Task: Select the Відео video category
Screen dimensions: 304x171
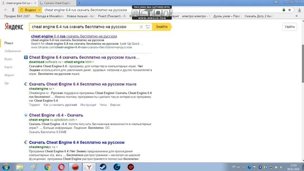Action: (x=9, y=59)
